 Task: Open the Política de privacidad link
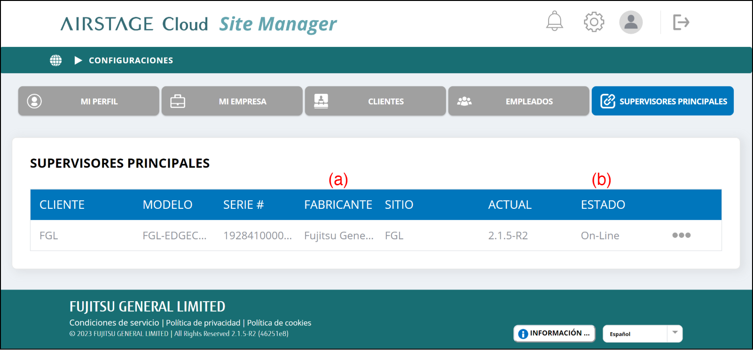[203, 323]
